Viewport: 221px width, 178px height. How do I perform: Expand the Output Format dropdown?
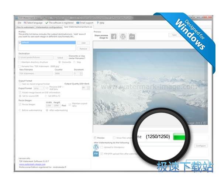tap(39, 88)
